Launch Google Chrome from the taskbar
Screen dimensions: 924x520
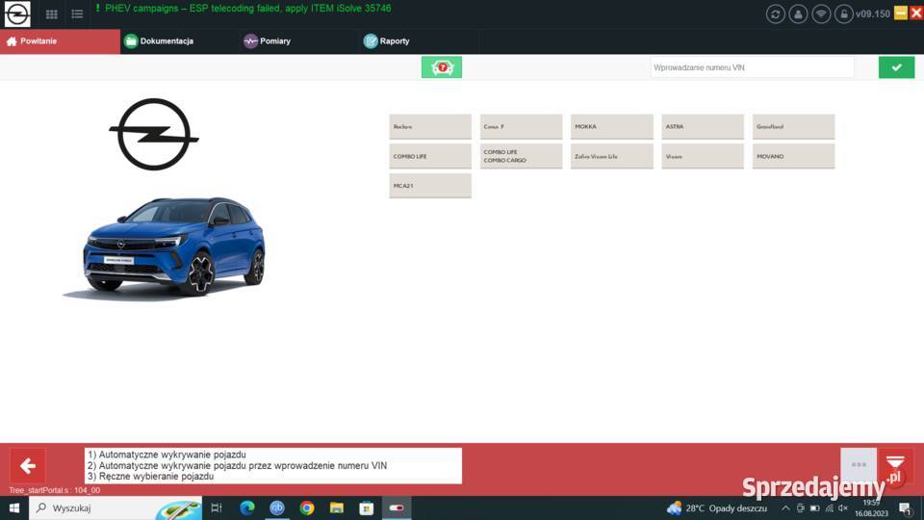tap(307, 507)
